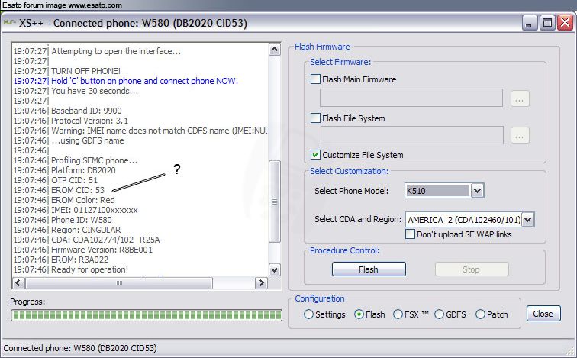Select the Flash configuration radio
Screen dimensions: 577x358
359,314
